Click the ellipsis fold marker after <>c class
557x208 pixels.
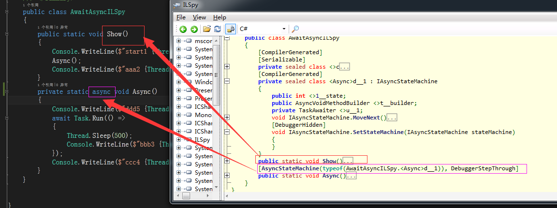(x=345, y=67)
